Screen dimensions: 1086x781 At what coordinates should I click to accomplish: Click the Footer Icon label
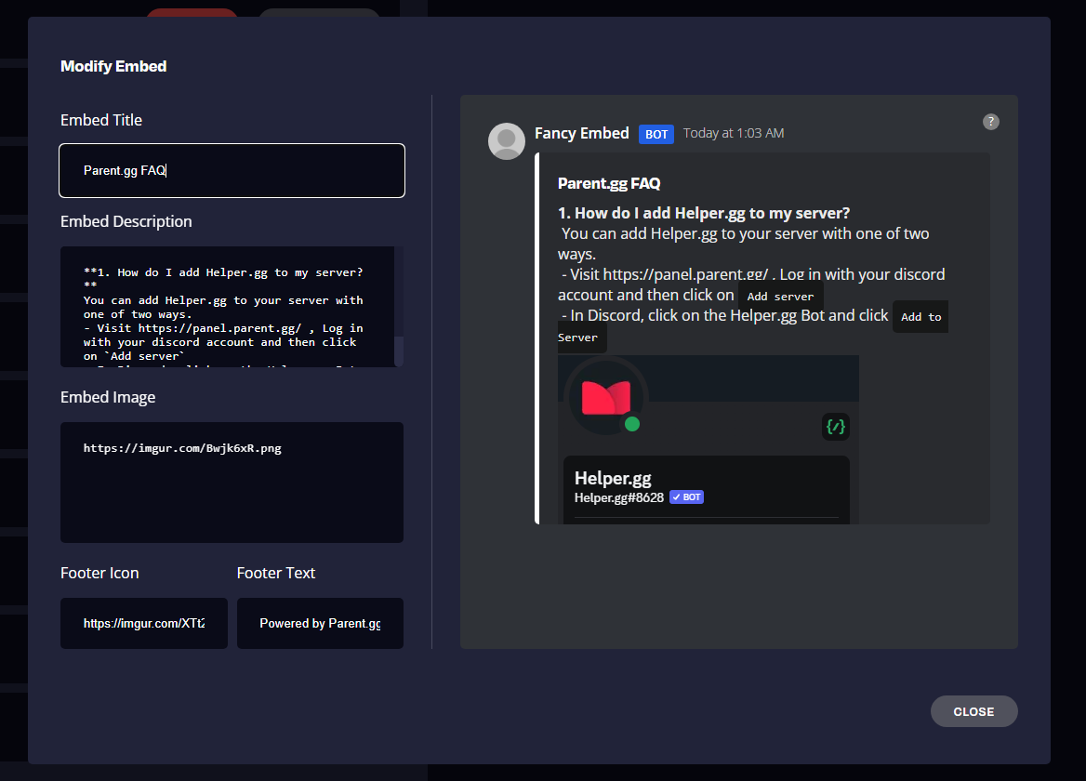point(99,573)
